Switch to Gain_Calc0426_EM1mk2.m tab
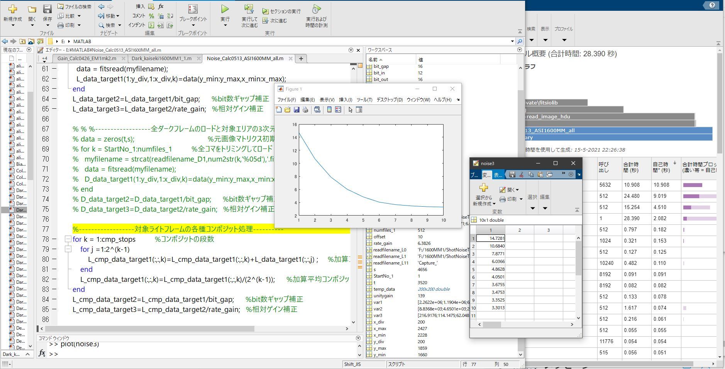 [x=86, y=59]
